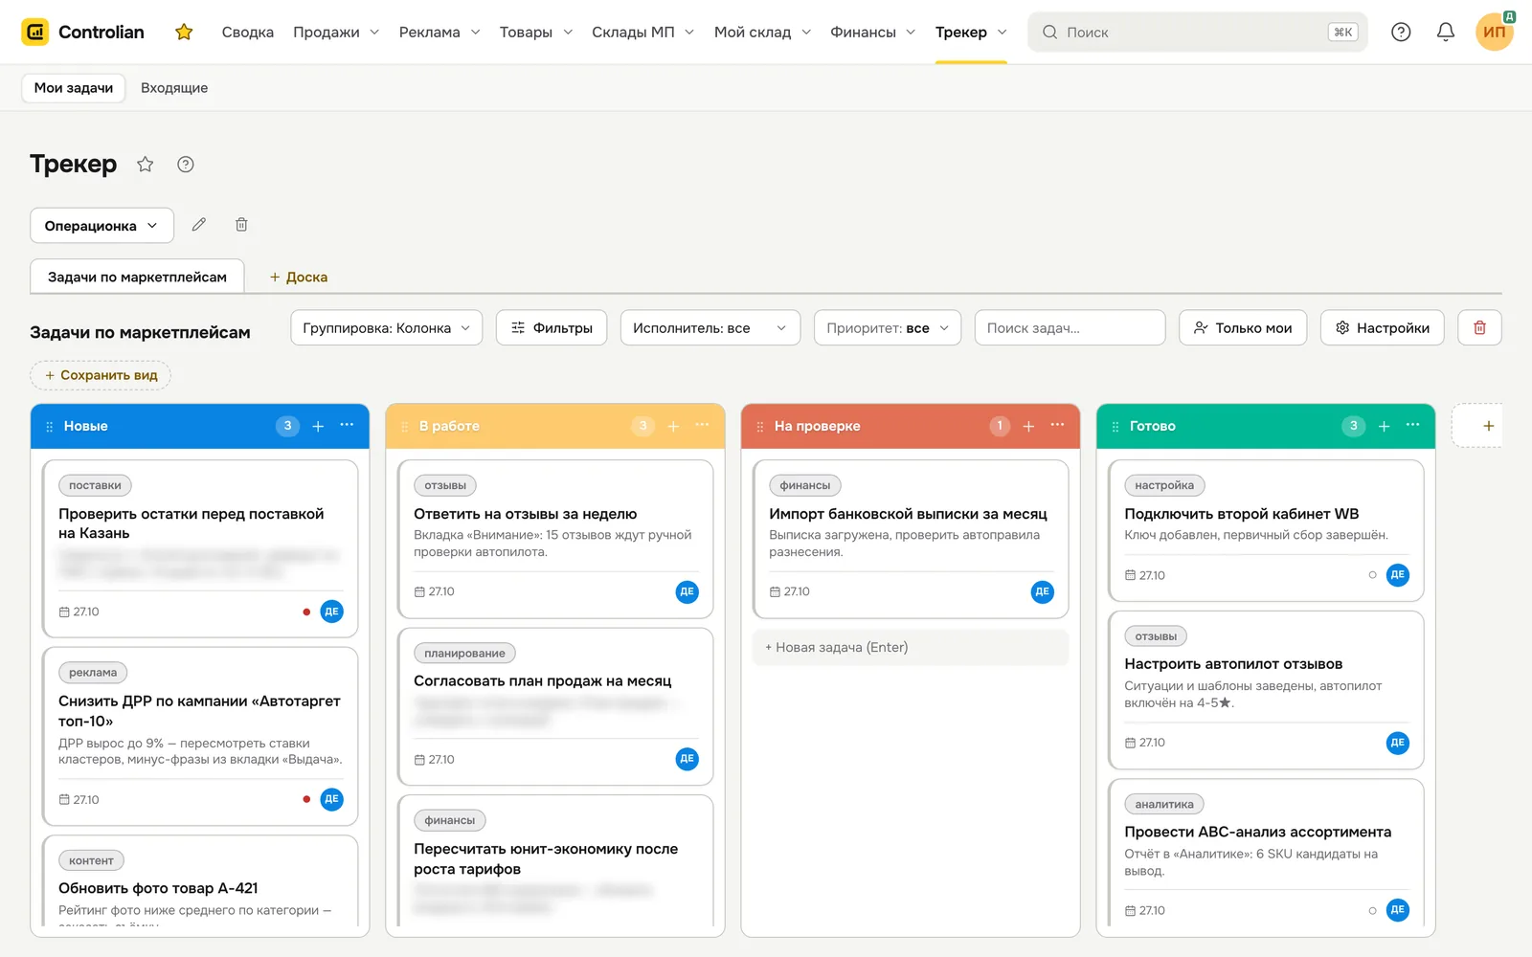Add a task in the Новые column
Viewport: 1532px width, 957px height.
[x=318, y=426]
